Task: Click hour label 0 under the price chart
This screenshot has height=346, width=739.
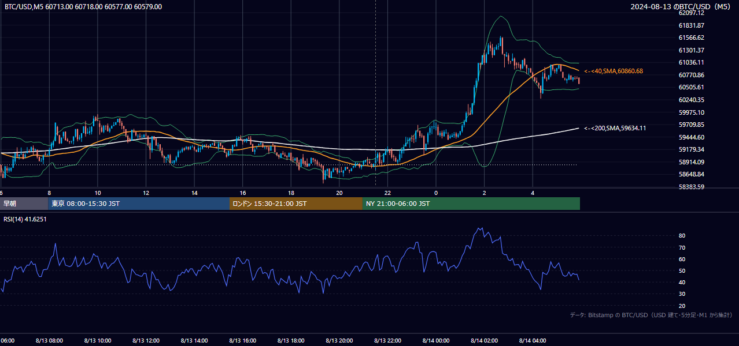Action: [x=436, y=193]
